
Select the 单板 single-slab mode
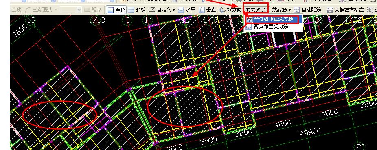point(116,10)
